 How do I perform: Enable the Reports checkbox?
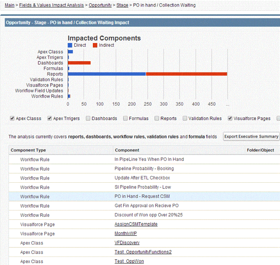pyautogui.click(x=157, y=118)
